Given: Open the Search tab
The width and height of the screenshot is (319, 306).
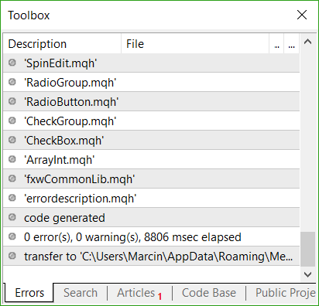Looking at the screenshot, I should tap(81, 293).
